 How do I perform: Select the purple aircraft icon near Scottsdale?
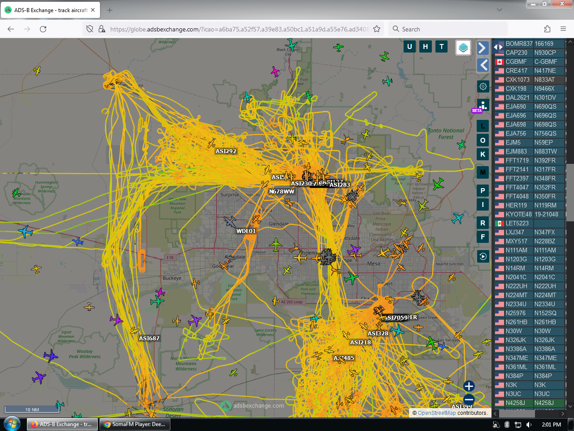[x=354, y=249]
